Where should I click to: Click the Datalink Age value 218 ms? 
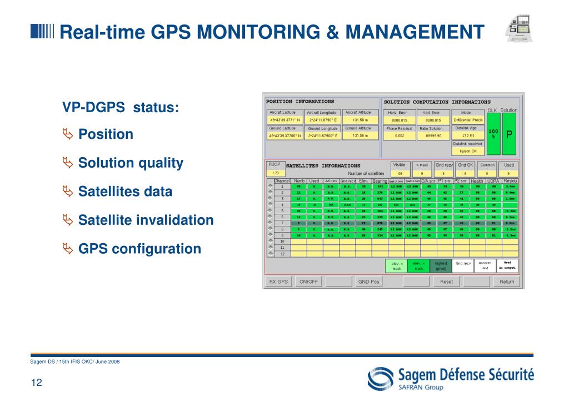click(468, 135)
